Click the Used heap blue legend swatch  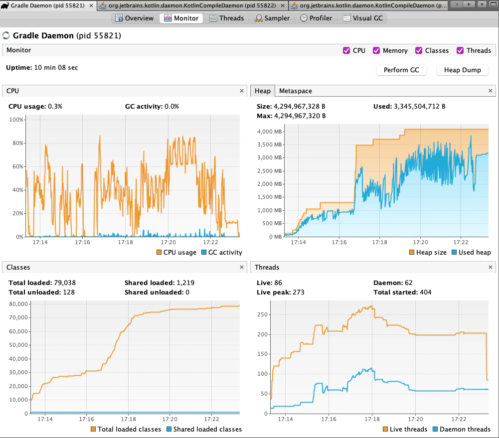(x=454, y=252)
